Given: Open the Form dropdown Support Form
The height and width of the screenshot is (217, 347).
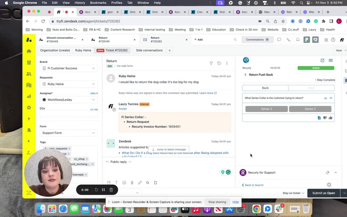Looking at the screenshot, I should coord(69,133).
